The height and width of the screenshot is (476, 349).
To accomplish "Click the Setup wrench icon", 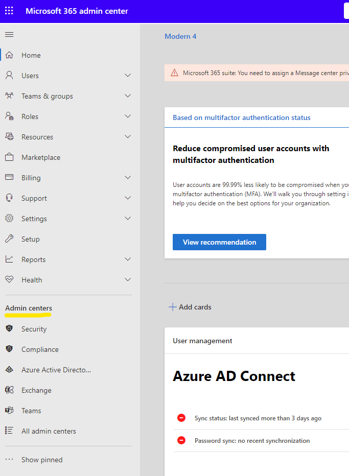I will (9, 239).
